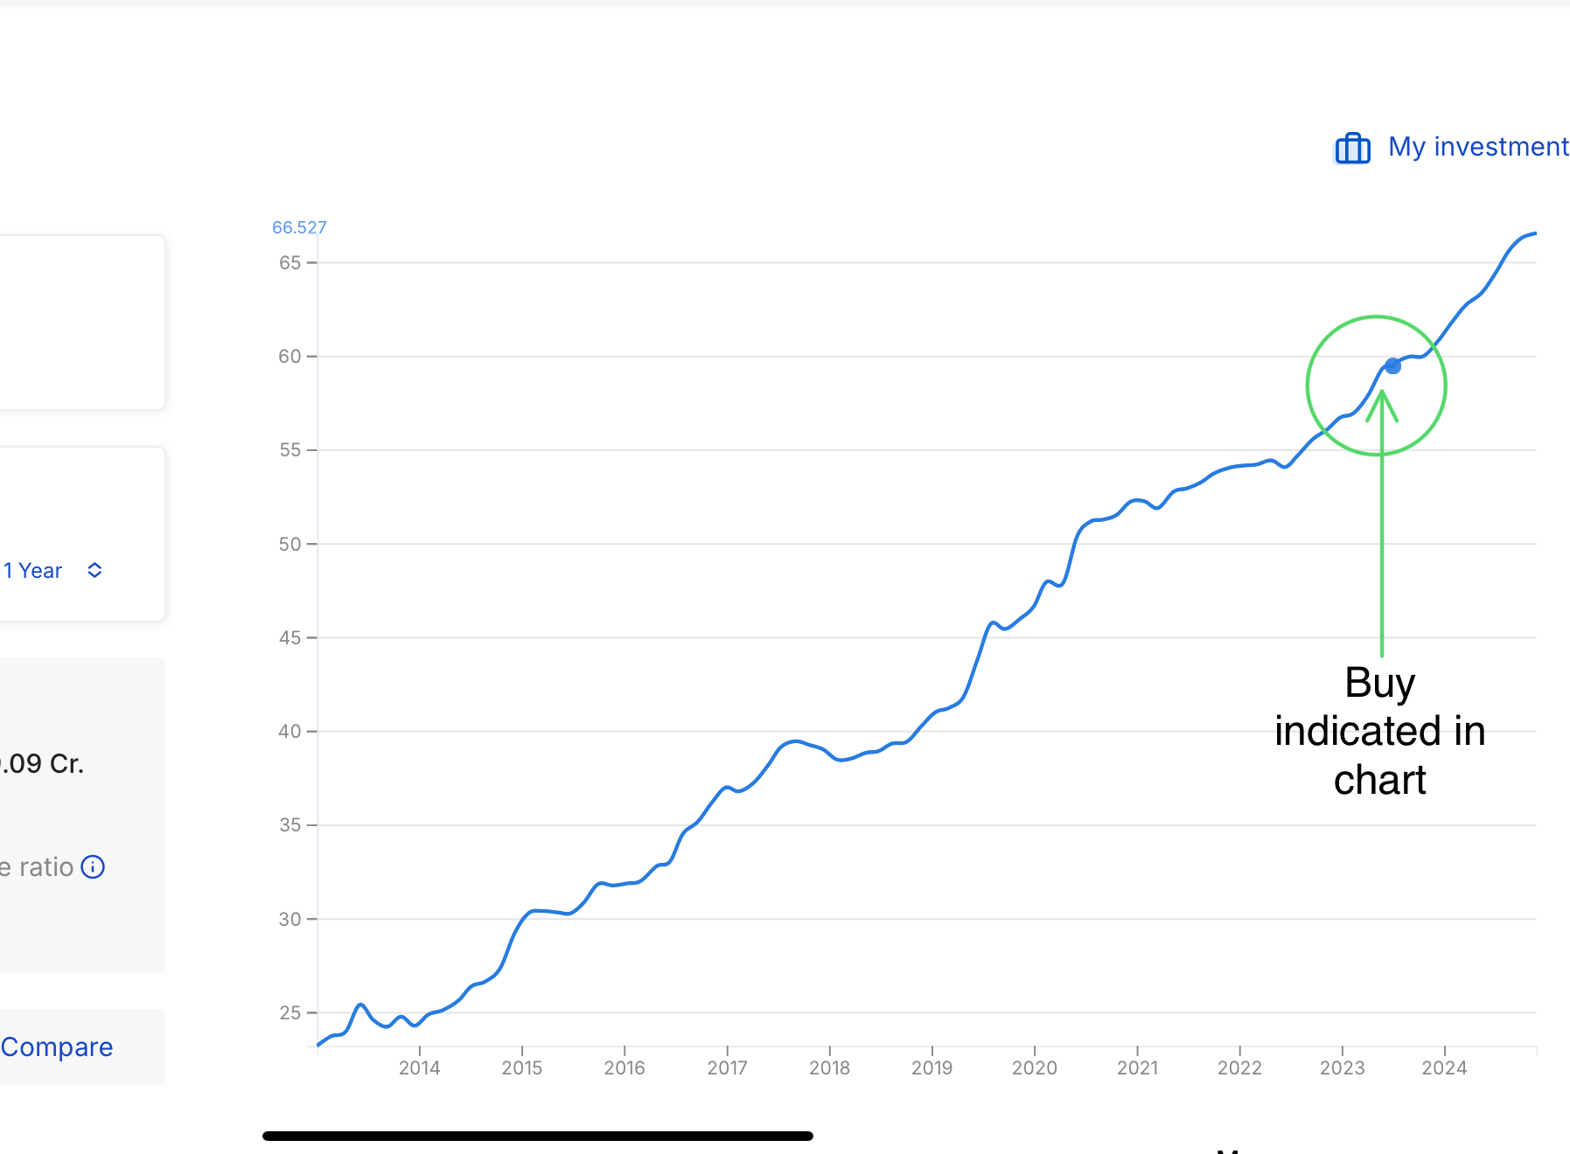Expand the up-down chevron beside 1 Year

pyautogui.click(x=95, y=570)
